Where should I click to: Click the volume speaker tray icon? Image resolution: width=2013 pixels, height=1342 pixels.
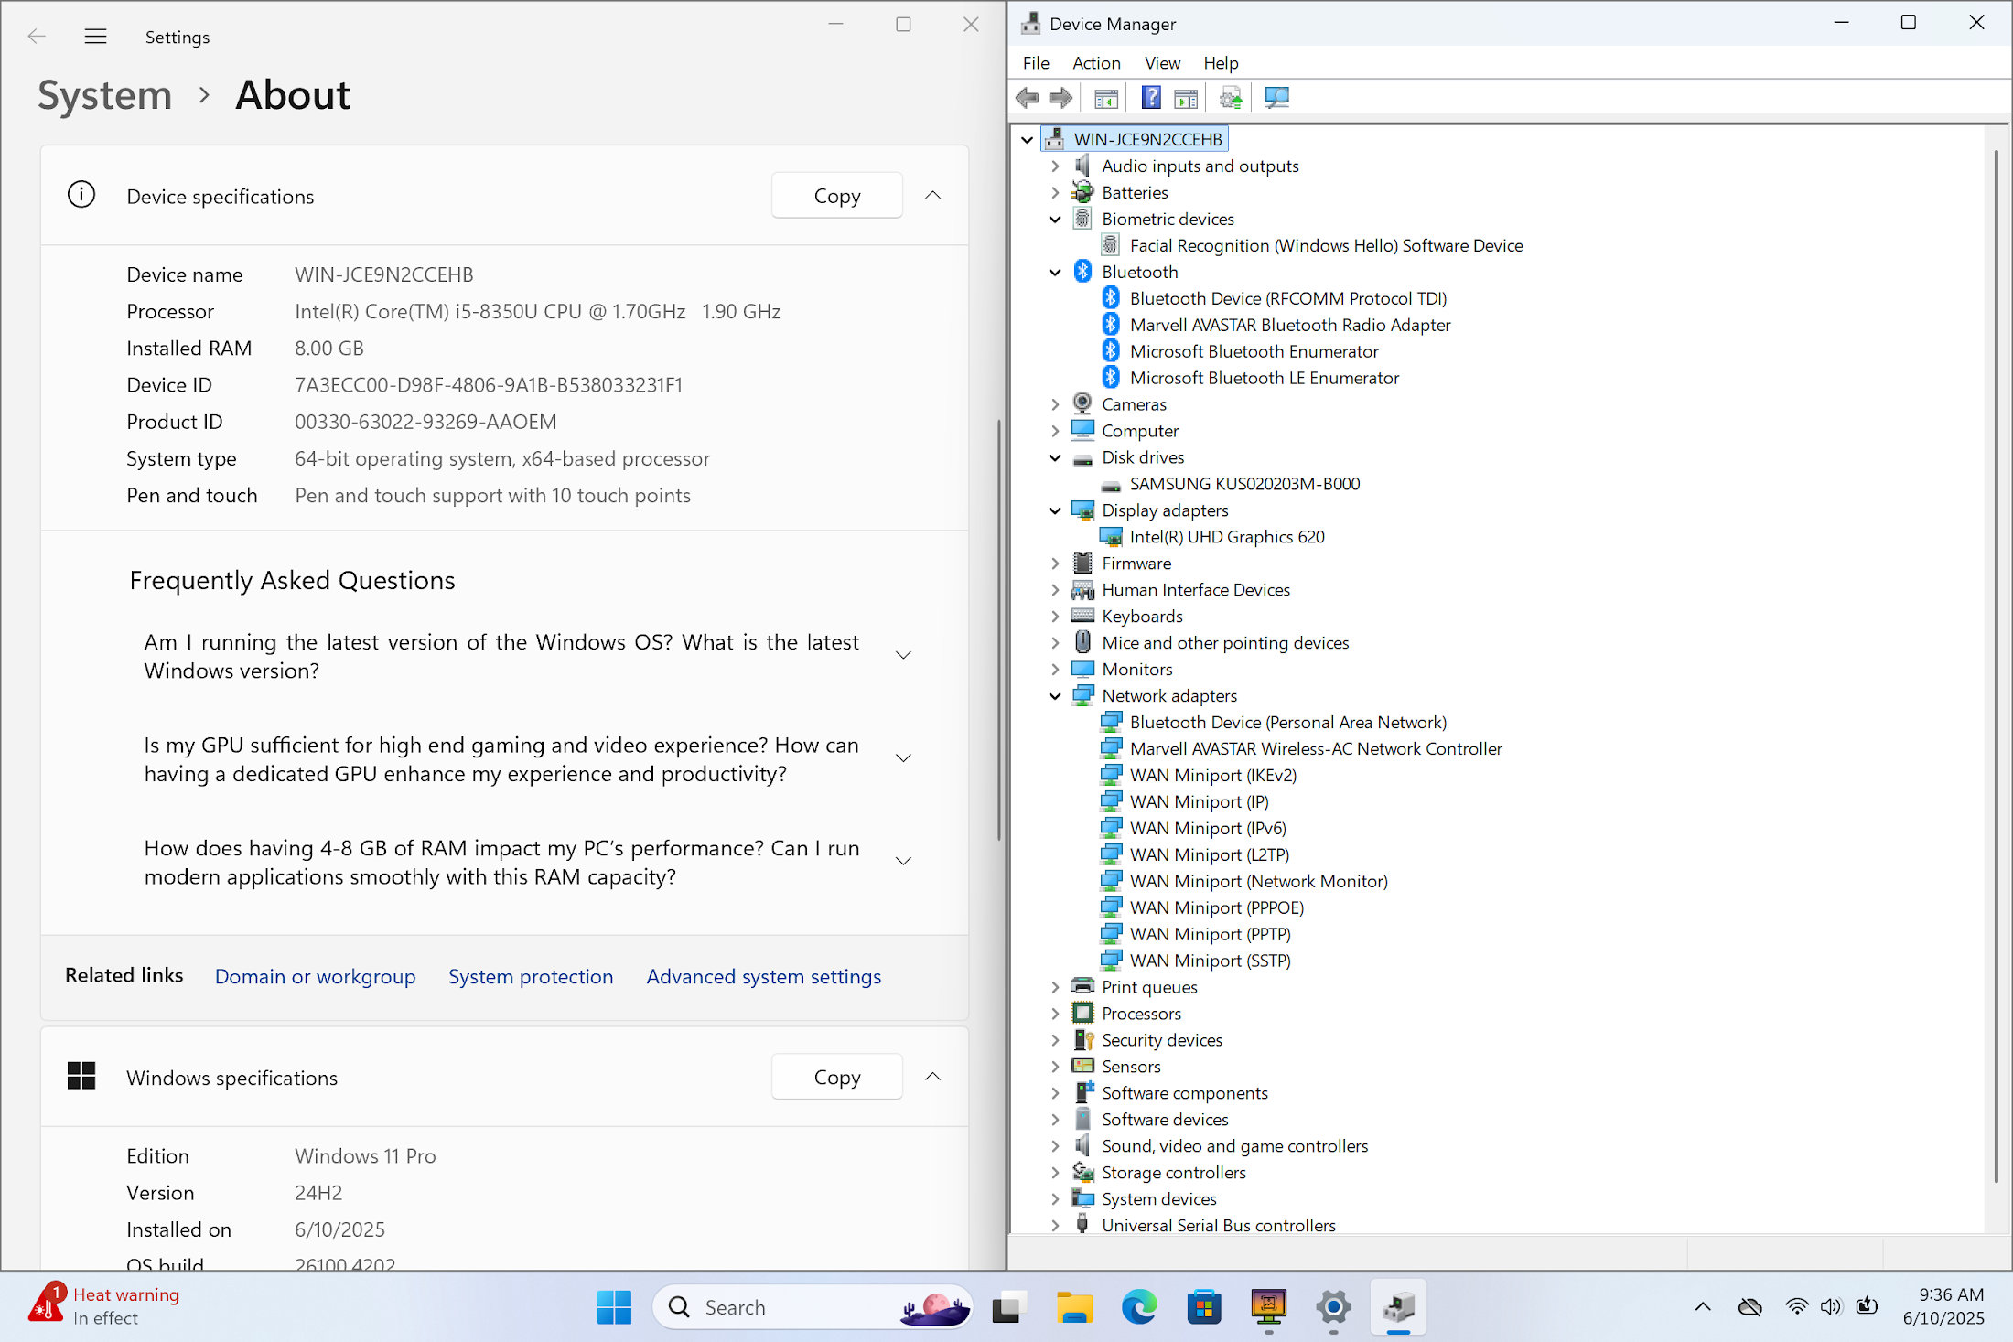coord(1831,1306)
